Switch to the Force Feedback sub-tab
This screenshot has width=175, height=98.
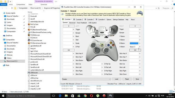pyautogui.click(x=82, y=23)
